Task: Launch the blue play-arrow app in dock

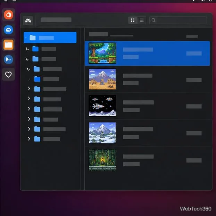Action: point(8,59)
